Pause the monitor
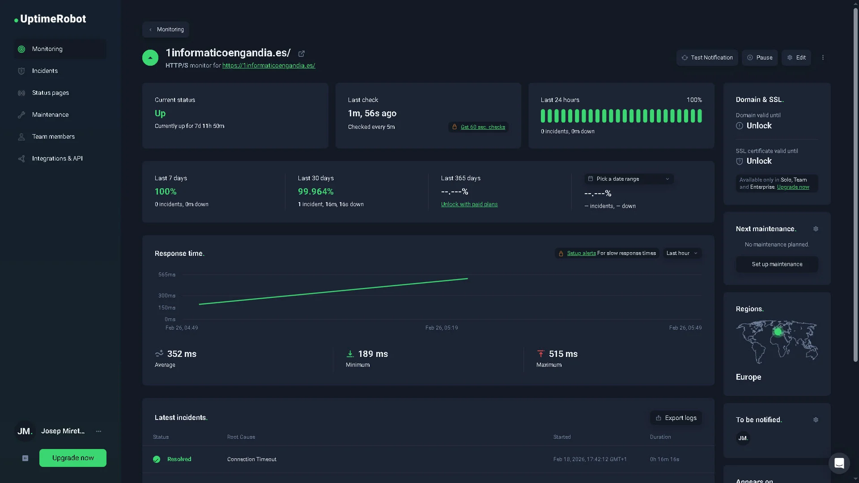Image resolution: width=859 pixels, height=483 pixels. 760,58
